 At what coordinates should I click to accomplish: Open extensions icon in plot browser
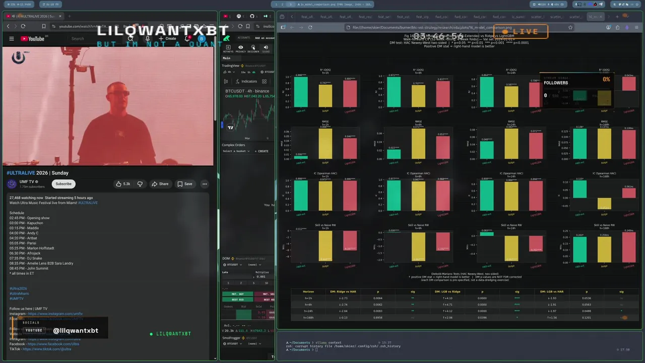(x=618, y=27)
